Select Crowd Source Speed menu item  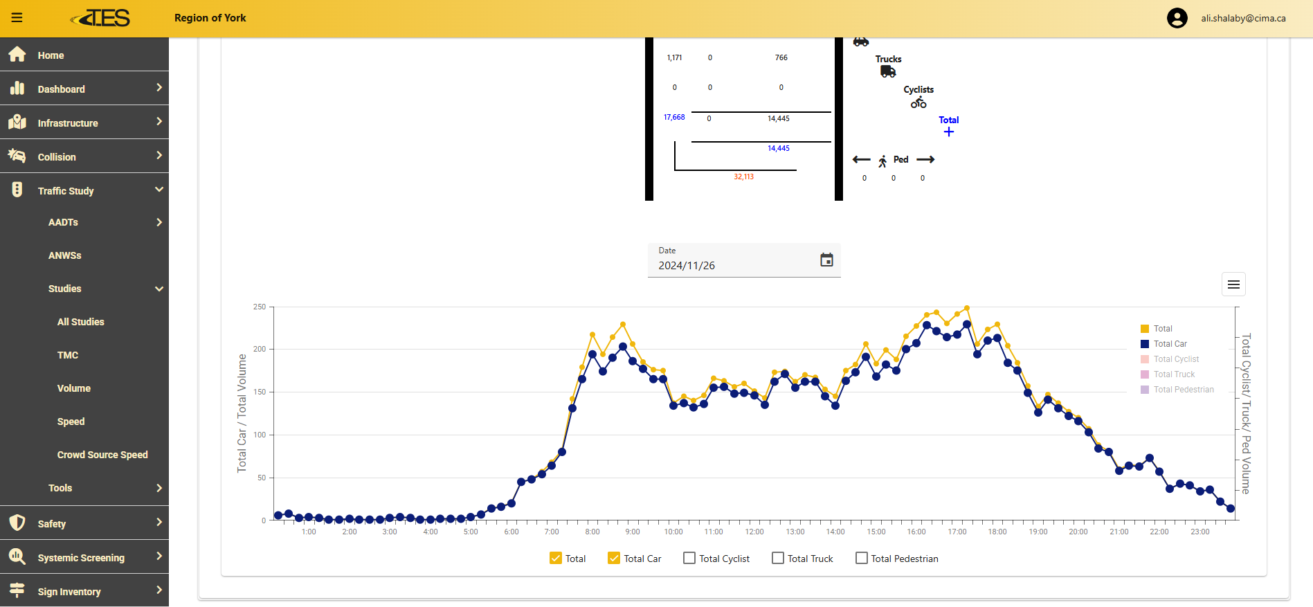click(x=102, y=455)
